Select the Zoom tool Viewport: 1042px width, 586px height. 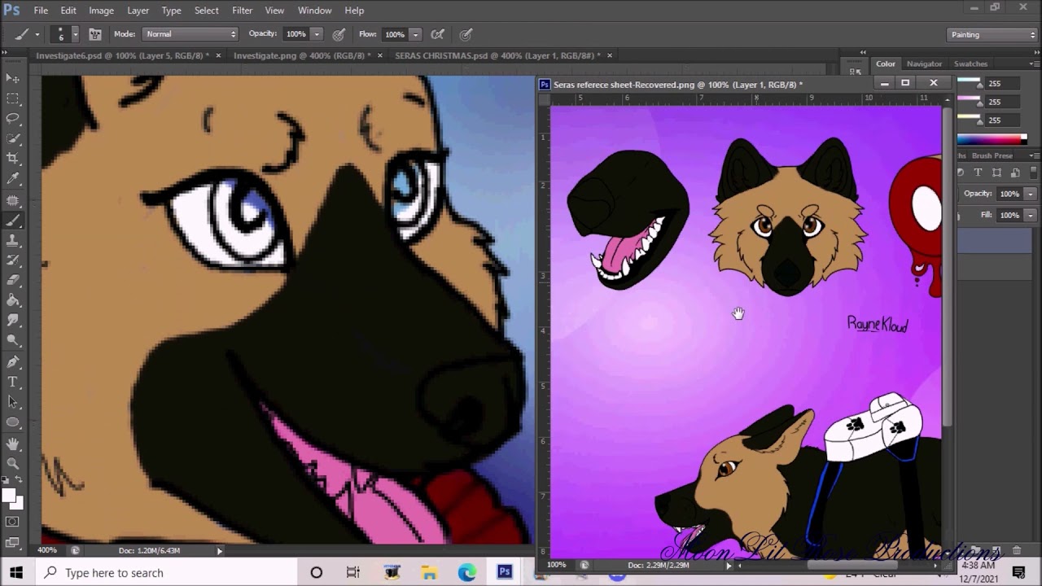coord(13,464)
